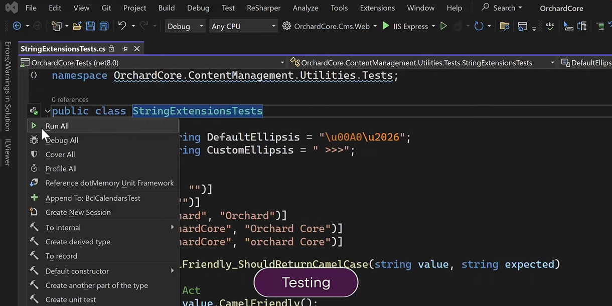This screenshot has height=306, width=612.
Task: Choose Debug All in the popup menu
Action: pos(62,140)
